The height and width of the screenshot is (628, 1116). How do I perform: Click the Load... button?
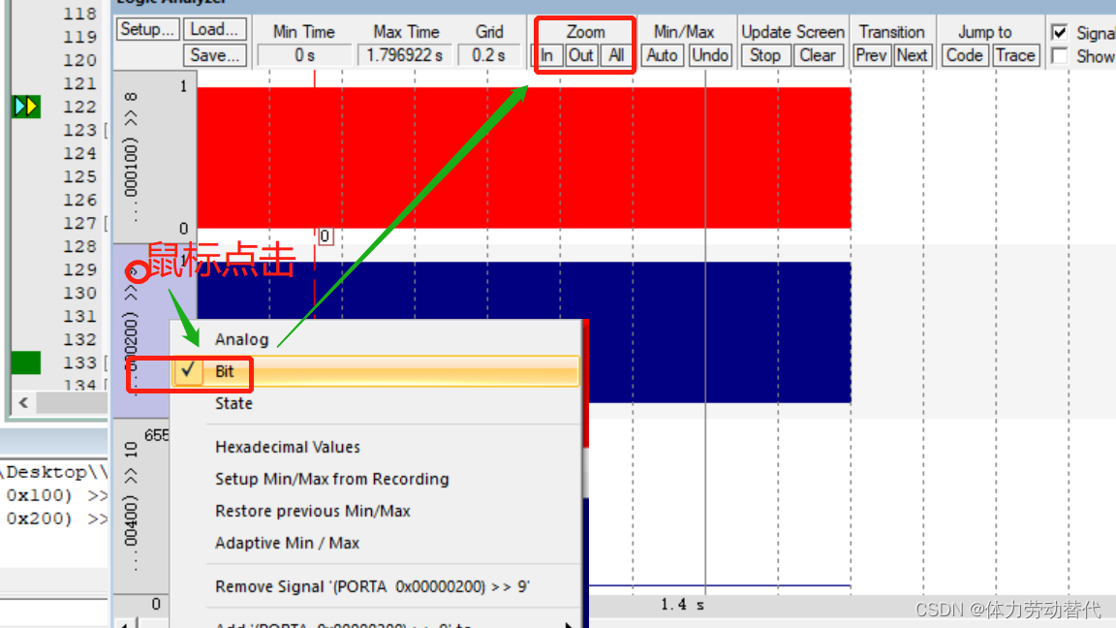(x=215, y=29)
